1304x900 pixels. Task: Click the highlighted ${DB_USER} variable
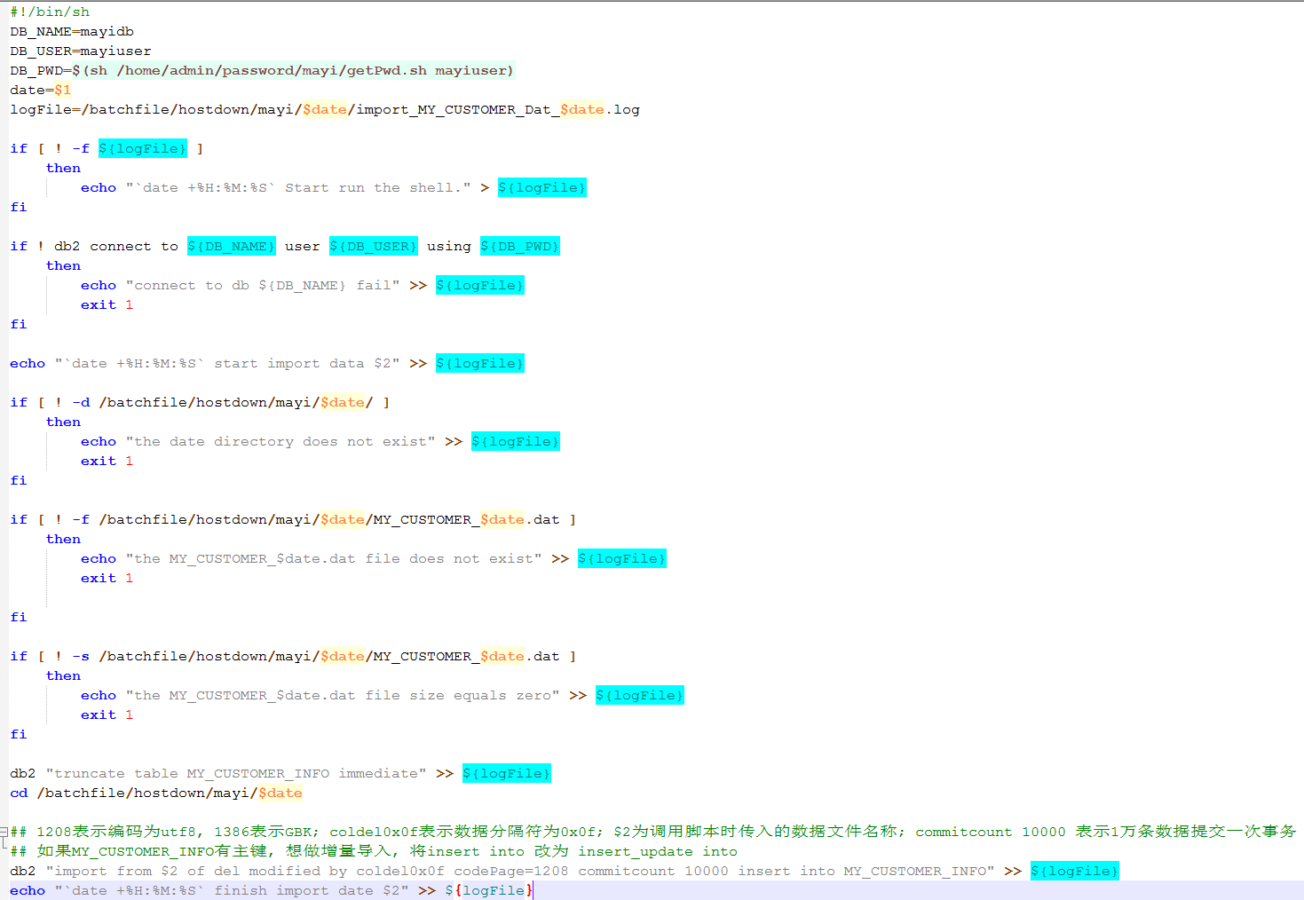pos(374,246)
